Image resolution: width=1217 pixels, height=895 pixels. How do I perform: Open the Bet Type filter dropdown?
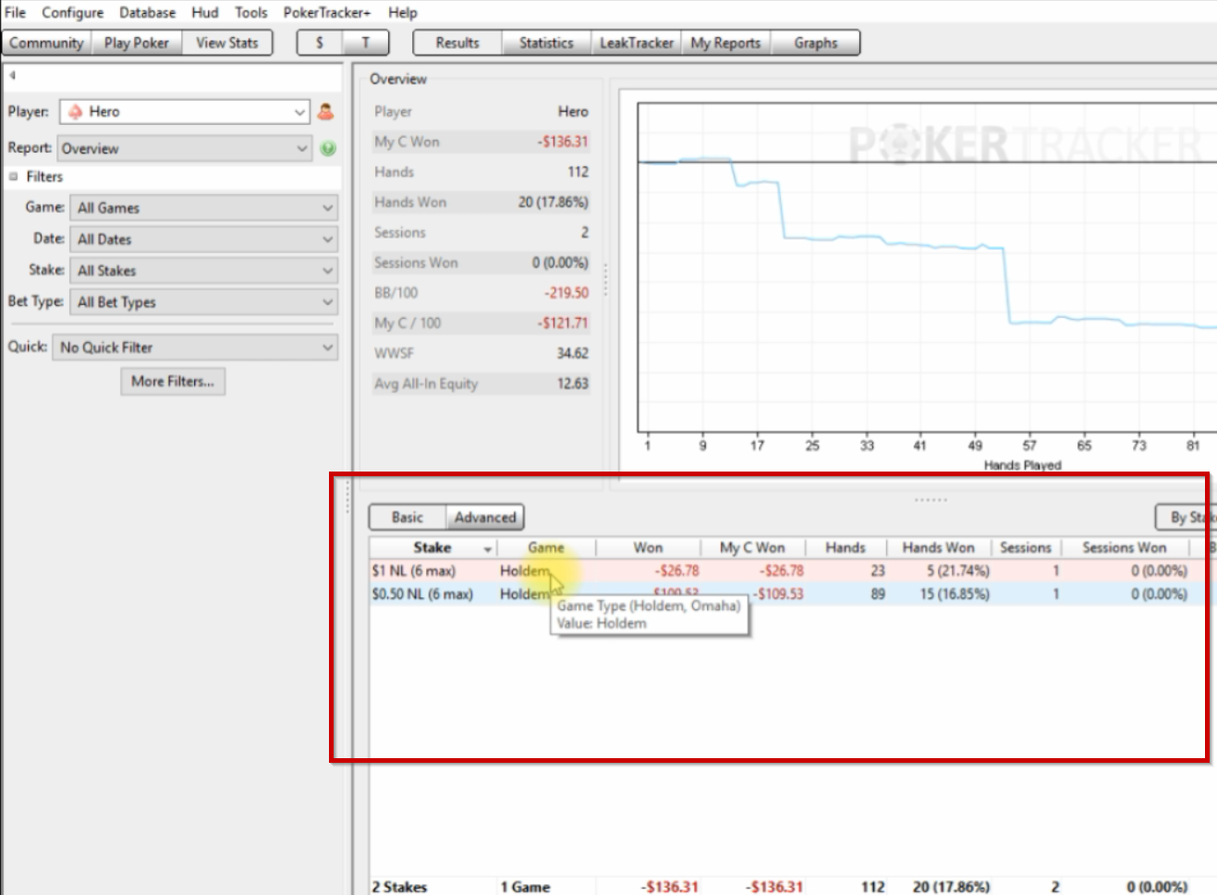tap(203, 302)
